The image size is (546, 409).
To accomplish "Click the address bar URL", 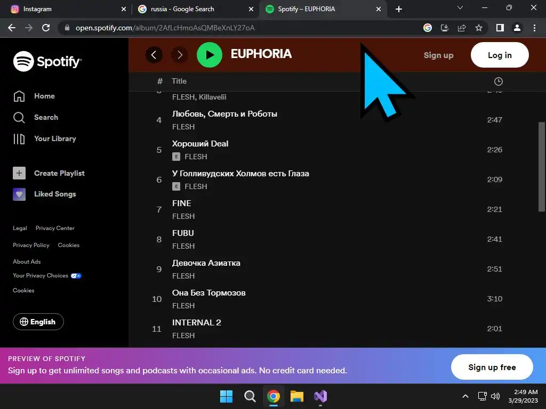I will point(165,28).
